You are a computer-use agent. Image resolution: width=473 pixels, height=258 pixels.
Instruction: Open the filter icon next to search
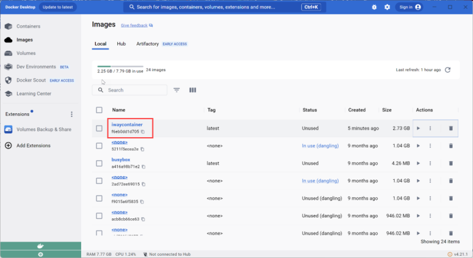point(176,90)
